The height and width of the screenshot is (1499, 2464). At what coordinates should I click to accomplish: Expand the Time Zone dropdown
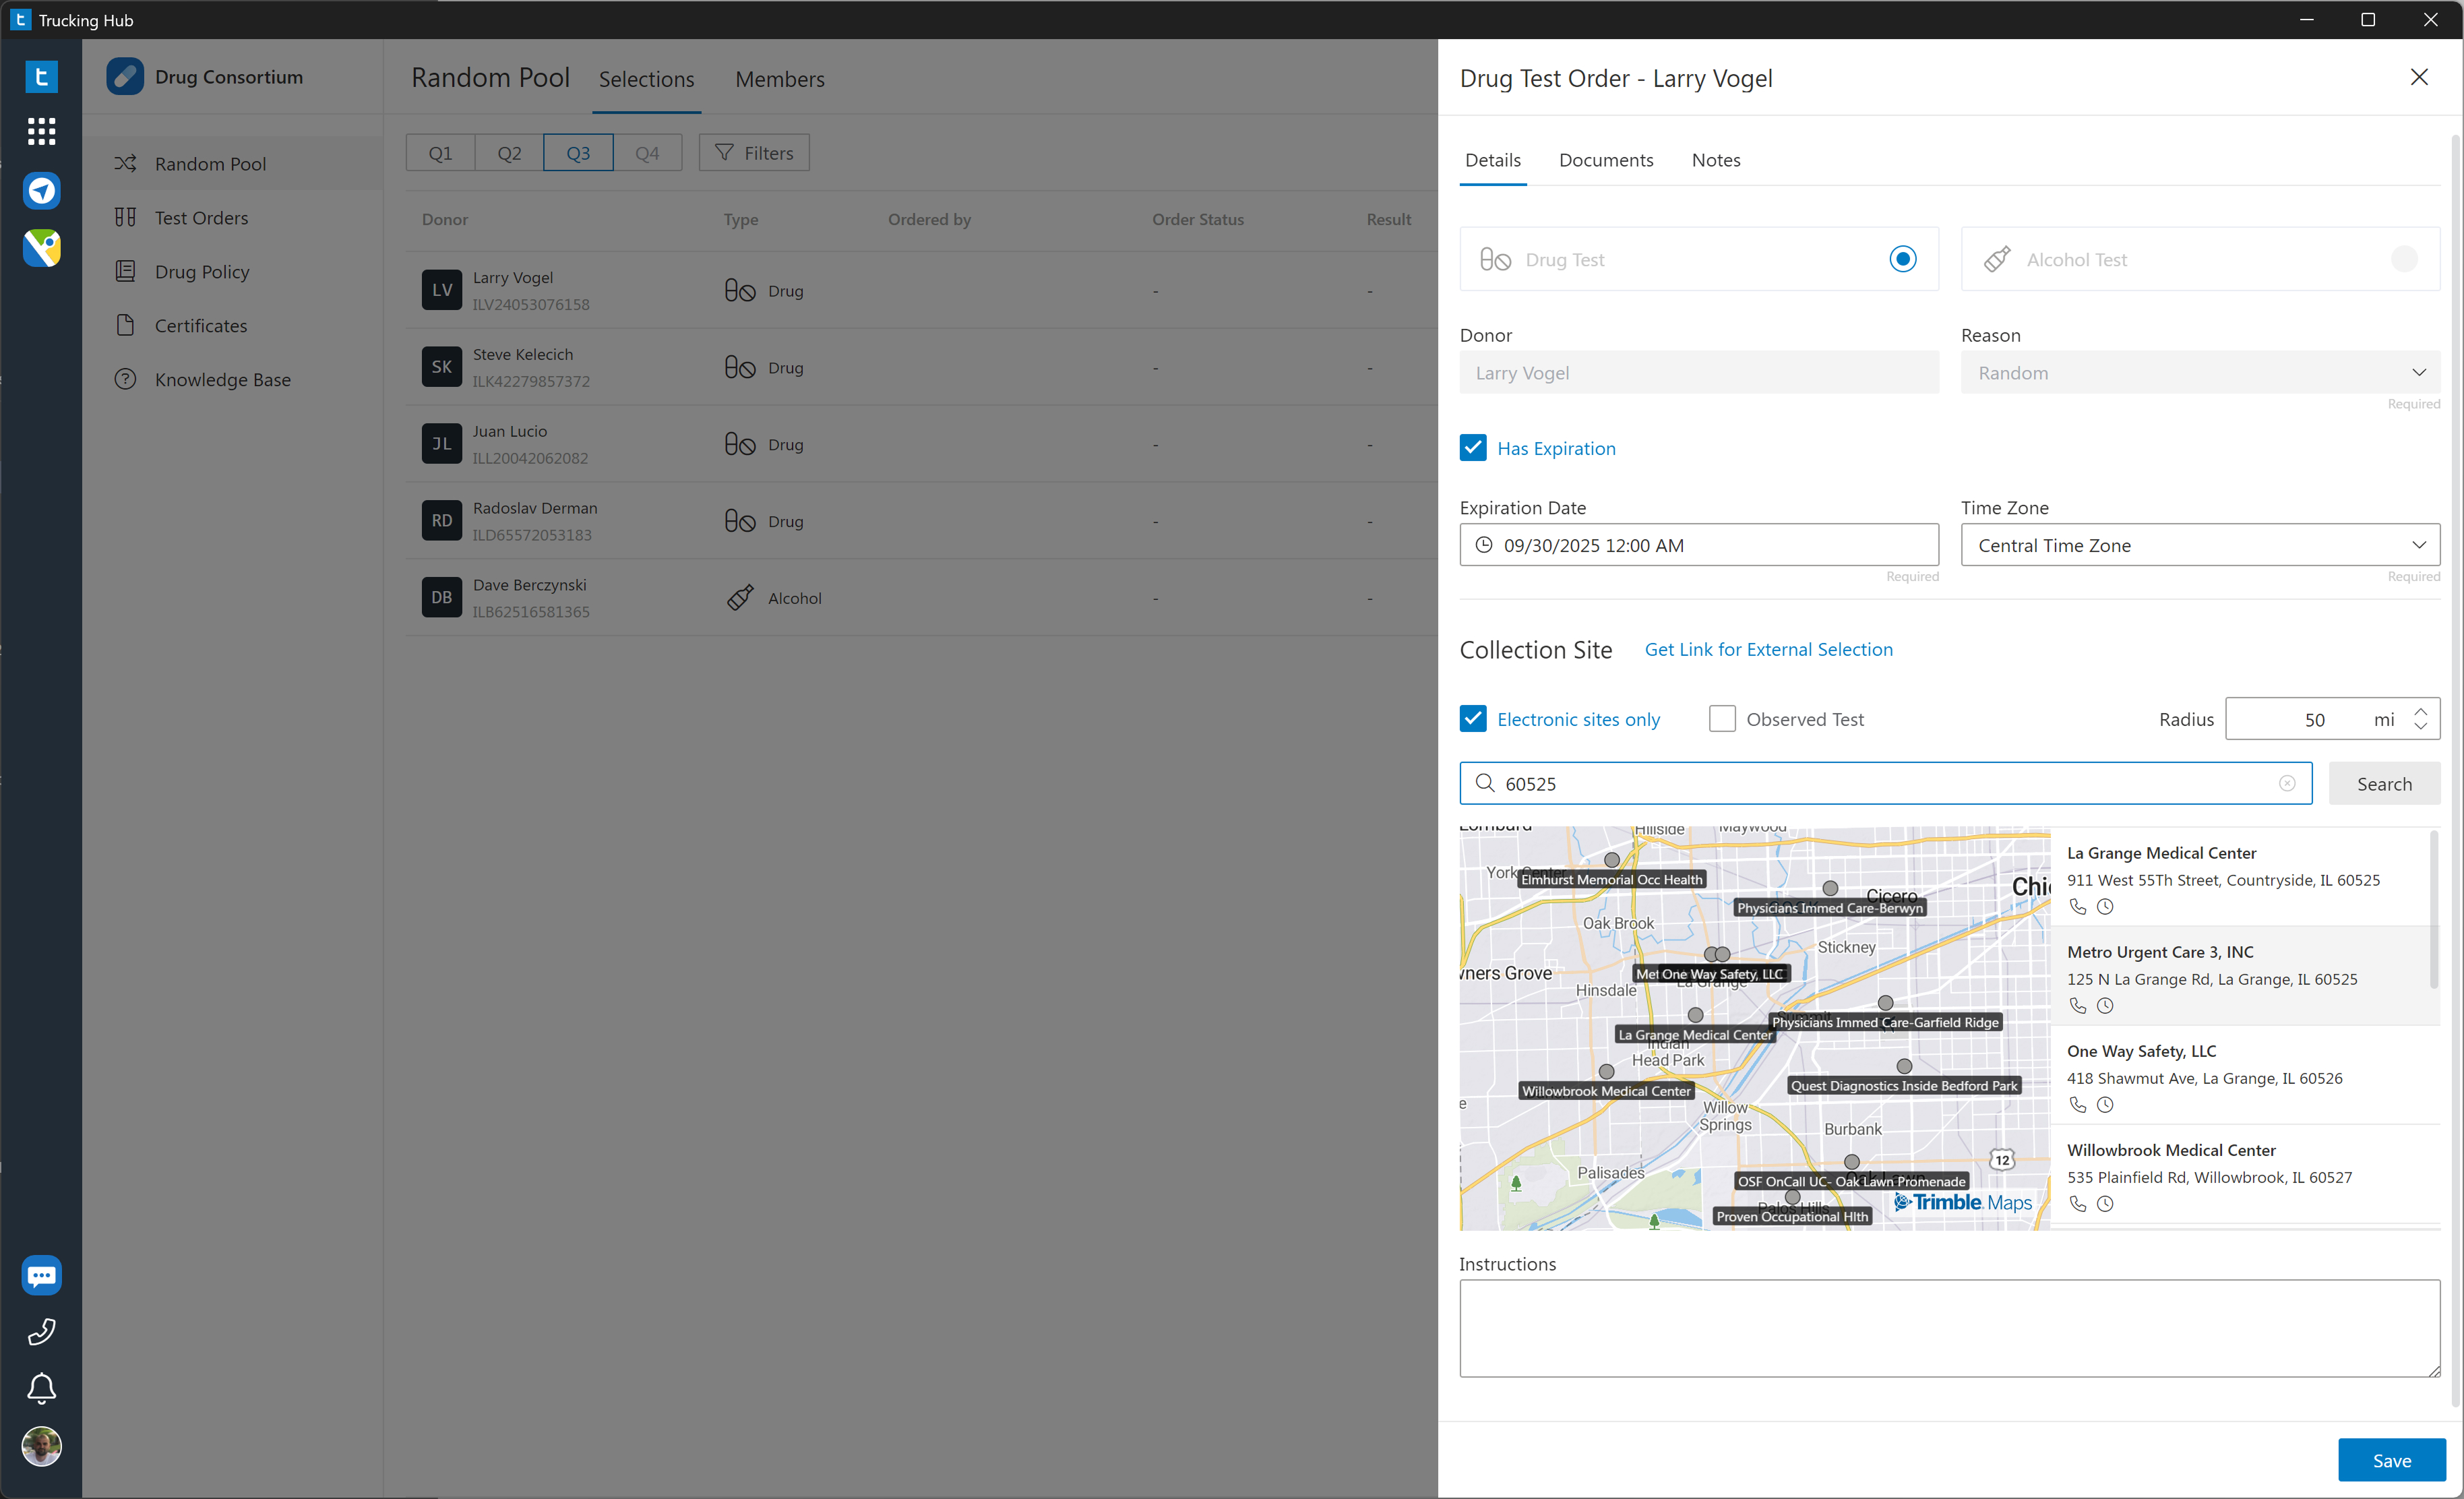(x=2200, y=545)
